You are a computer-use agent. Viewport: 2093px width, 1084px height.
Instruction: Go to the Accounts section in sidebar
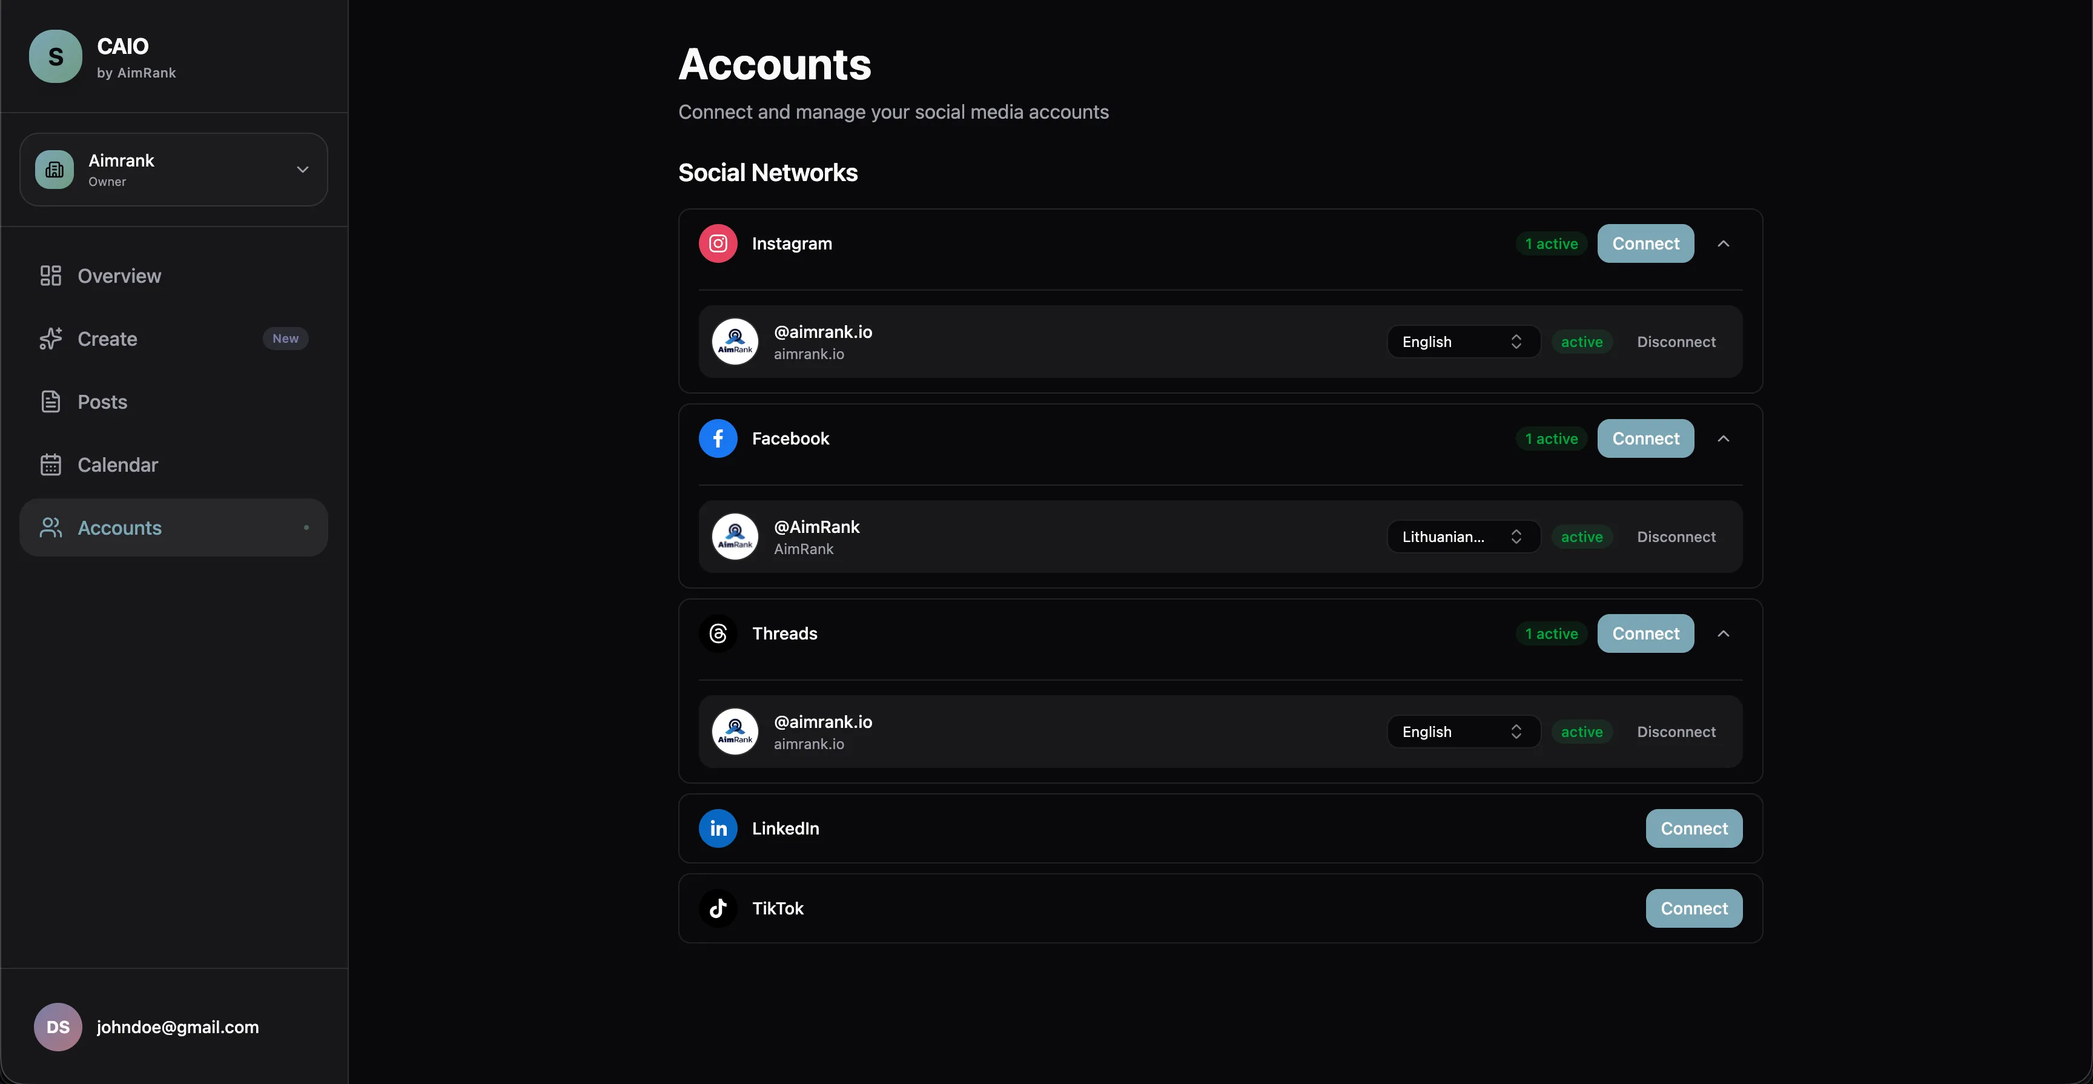coord(119,527)
